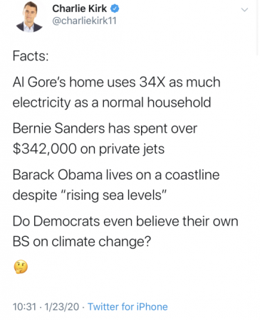Click the Al Gore's home sentence
Screen dimensions: 260x320
point(116,92)
